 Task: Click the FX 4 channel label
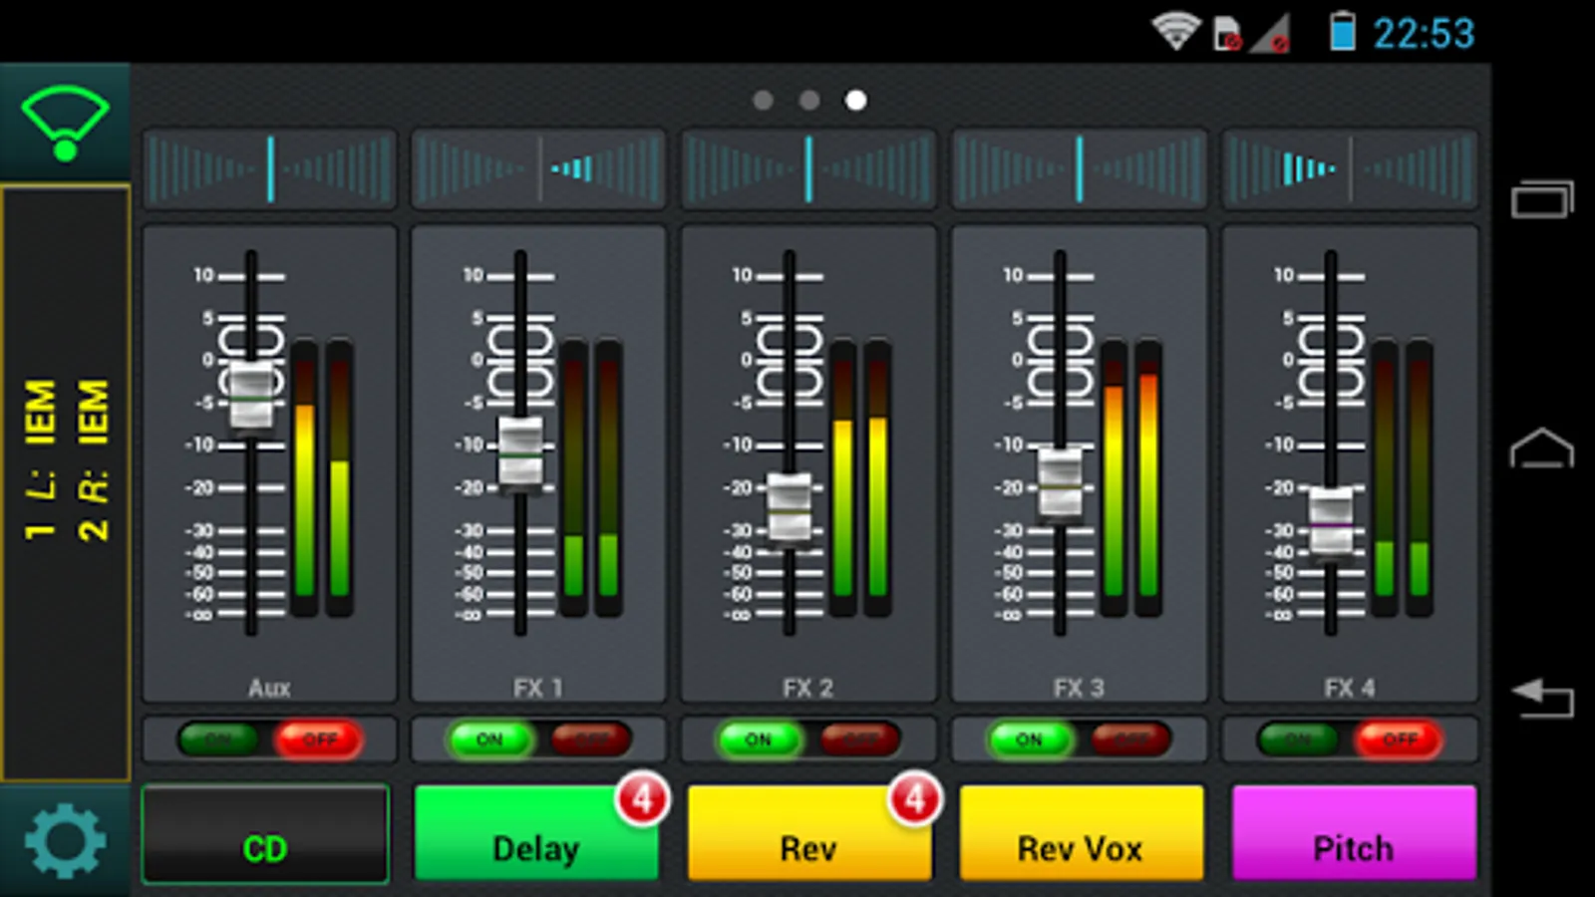point(1350,688)
